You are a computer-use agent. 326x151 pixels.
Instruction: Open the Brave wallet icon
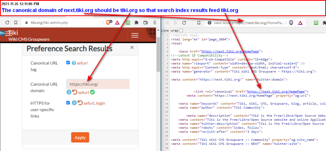(146, 23)
